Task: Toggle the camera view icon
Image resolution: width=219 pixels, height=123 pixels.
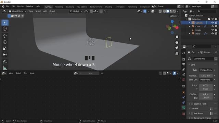Action: click(177, 48)
